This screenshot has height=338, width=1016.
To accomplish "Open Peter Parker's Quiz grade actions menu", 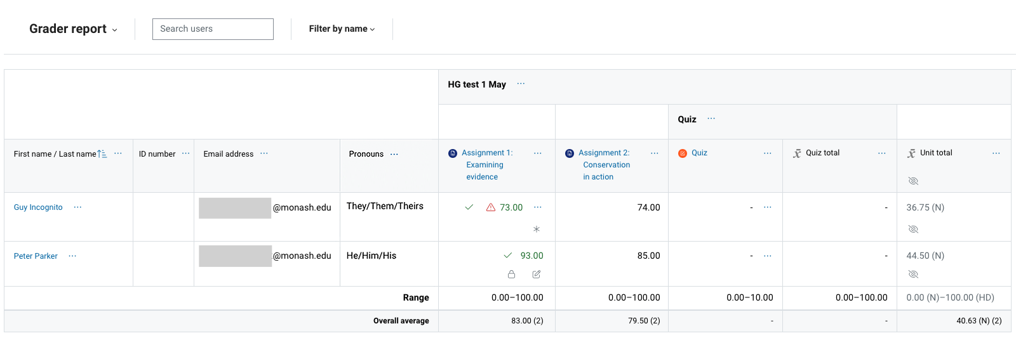I will tap(768, 256).
